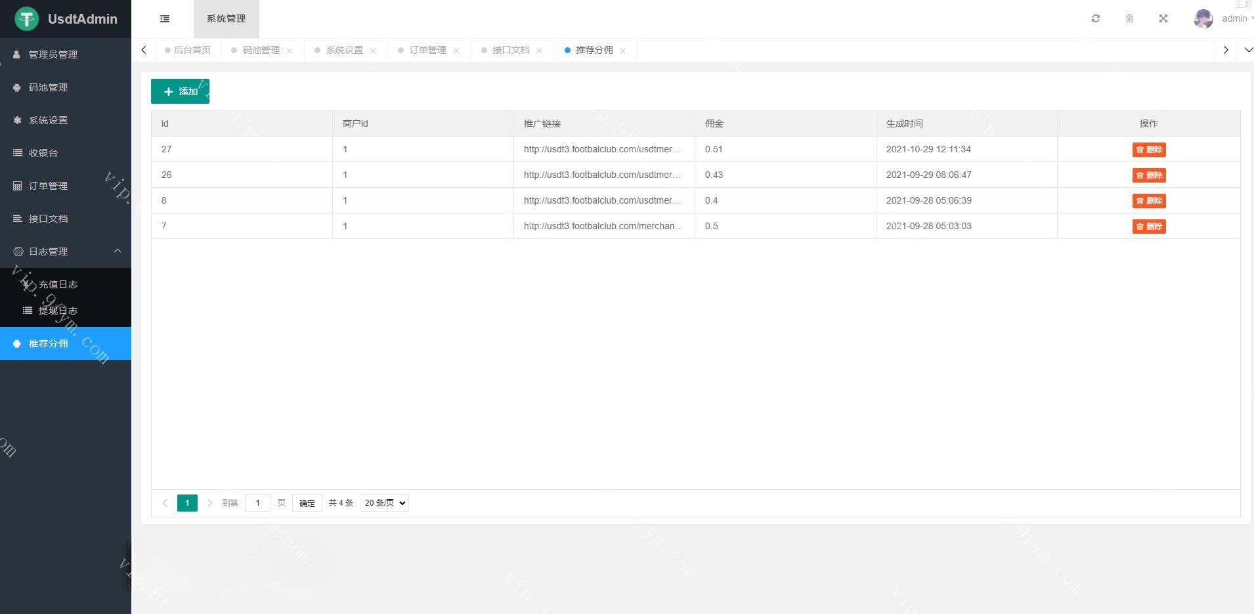The image size is (1254, 614).
Task: Click the 确定 pagination button
Action: pos(307,503)
